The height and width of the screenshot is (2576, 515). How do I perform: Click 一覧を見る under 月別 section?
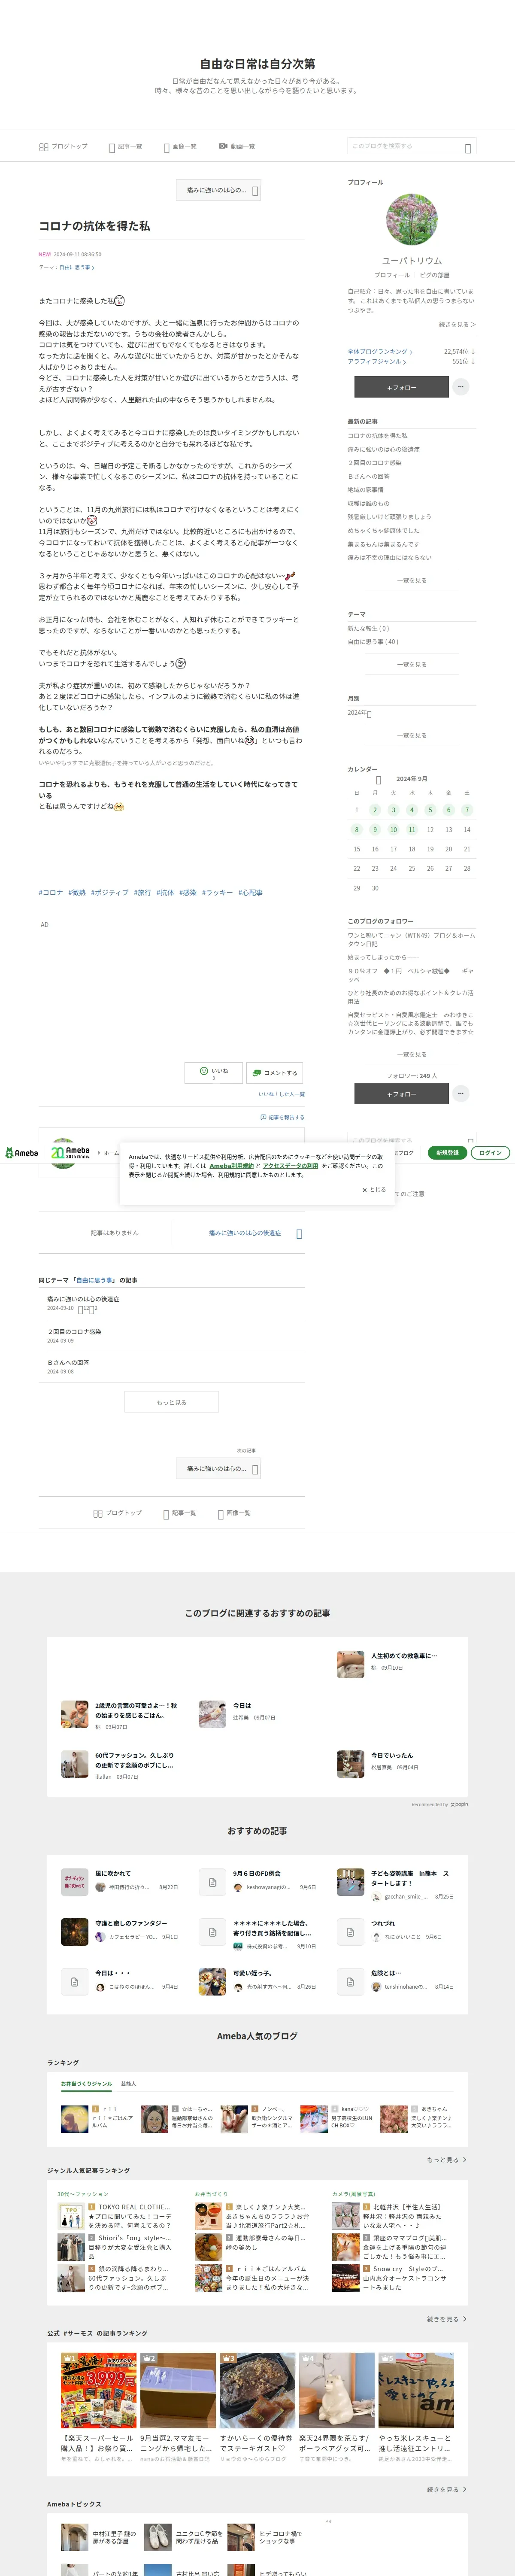point(411,735)
